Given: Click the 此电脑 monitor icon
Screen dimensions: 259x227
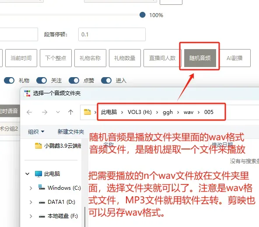Looking at the screenshot, I should [x=38, y=174].
